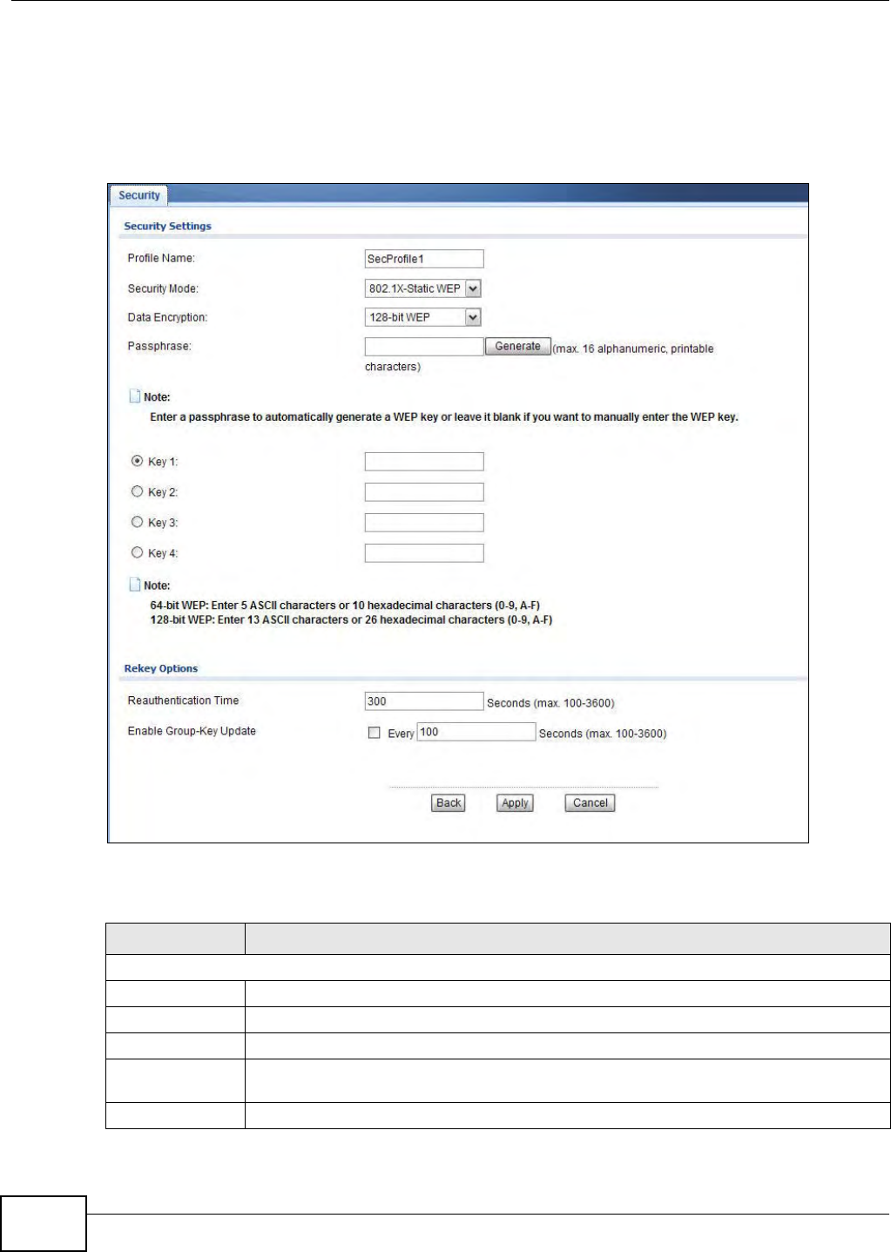Click the Key 1 text field
This screenshot has height=1252, width=891.
[x=424, y=462]
